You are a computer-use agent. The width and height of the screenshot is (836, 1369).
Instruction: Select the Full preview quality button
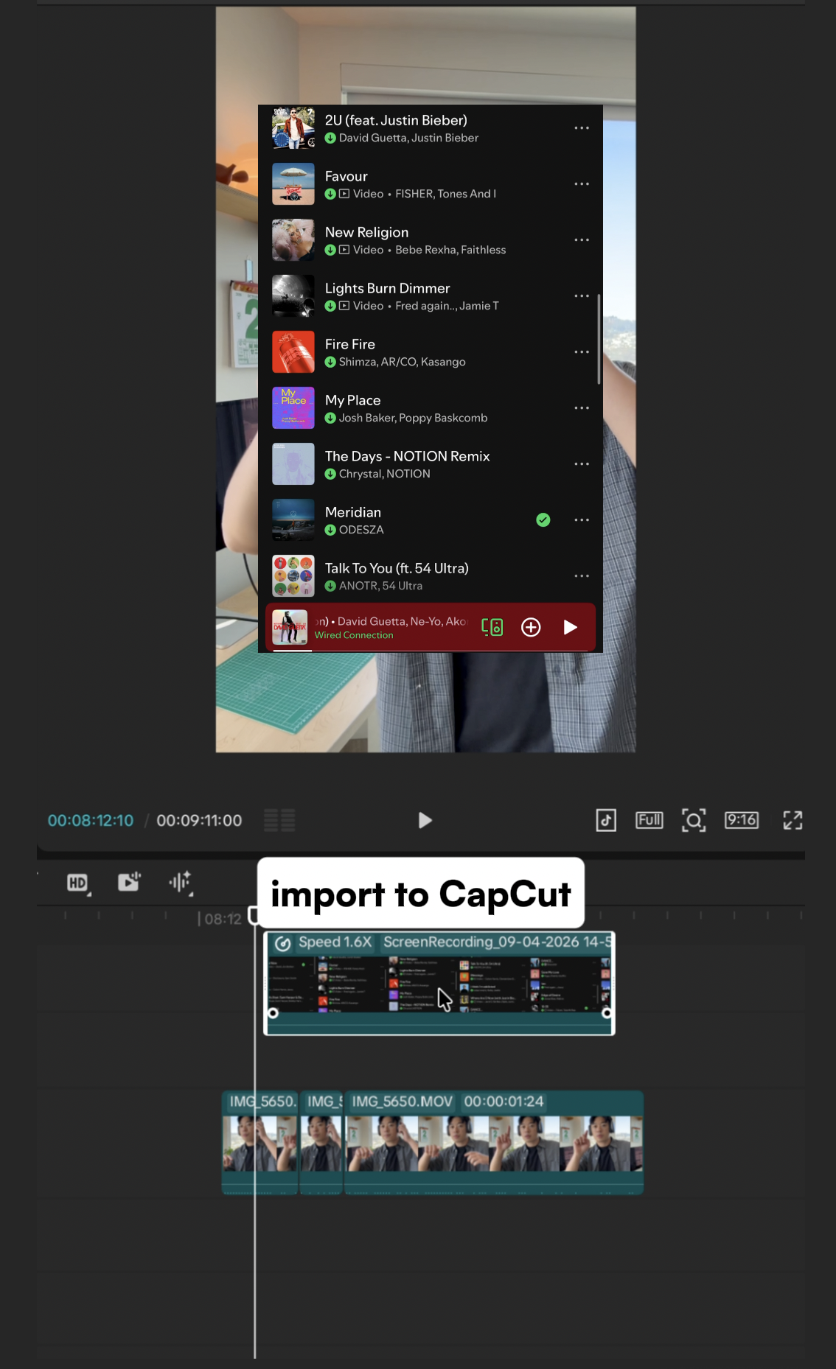(x=649, y=820)
